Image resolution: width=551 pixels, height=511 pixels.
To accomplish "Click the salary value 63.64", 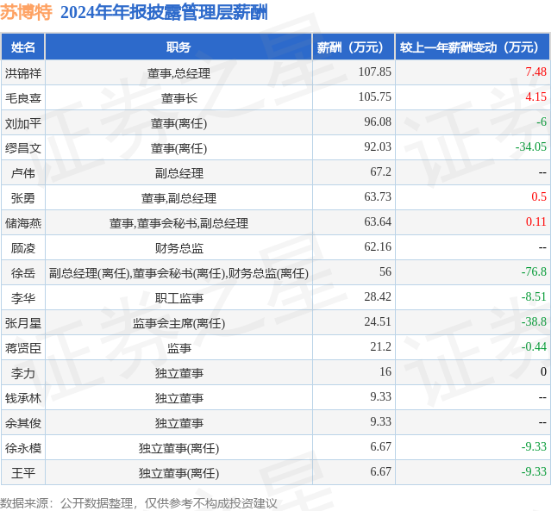I will (x=378, y=221).
